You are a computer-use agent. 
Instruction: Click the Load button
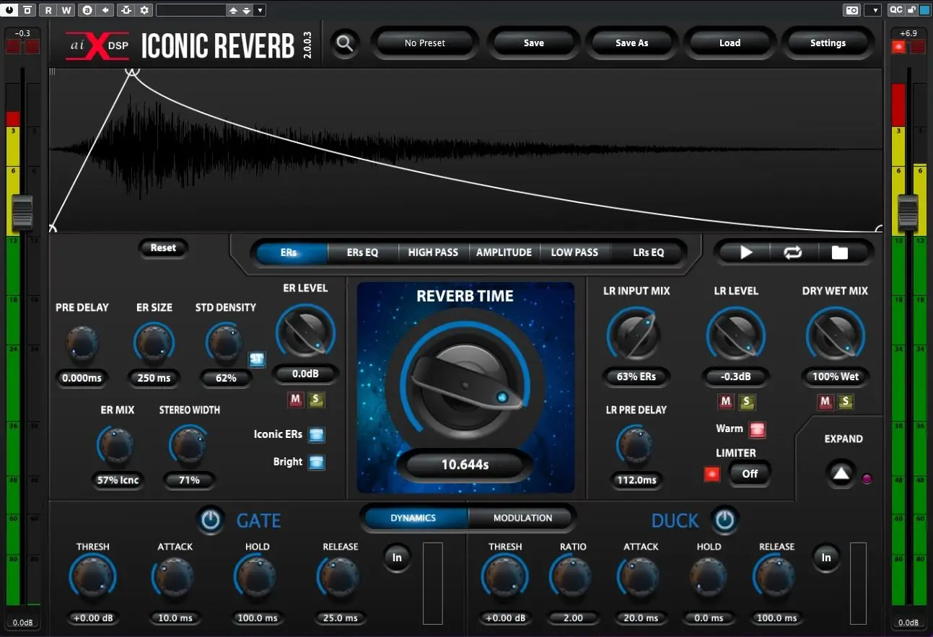(x=730, y=43)
